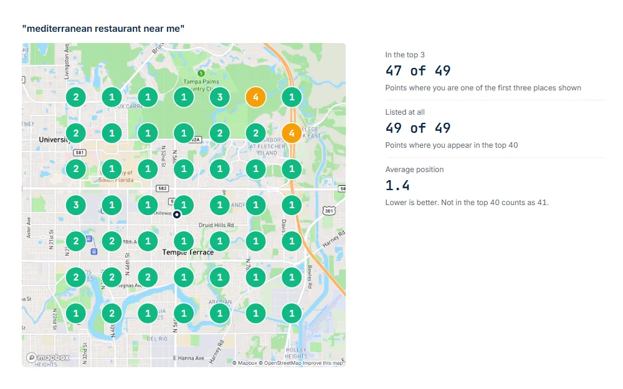Viewport: 623px width, 389px height.
Task: Click the "49 of 49" value
Action: [x=418, y=128]
